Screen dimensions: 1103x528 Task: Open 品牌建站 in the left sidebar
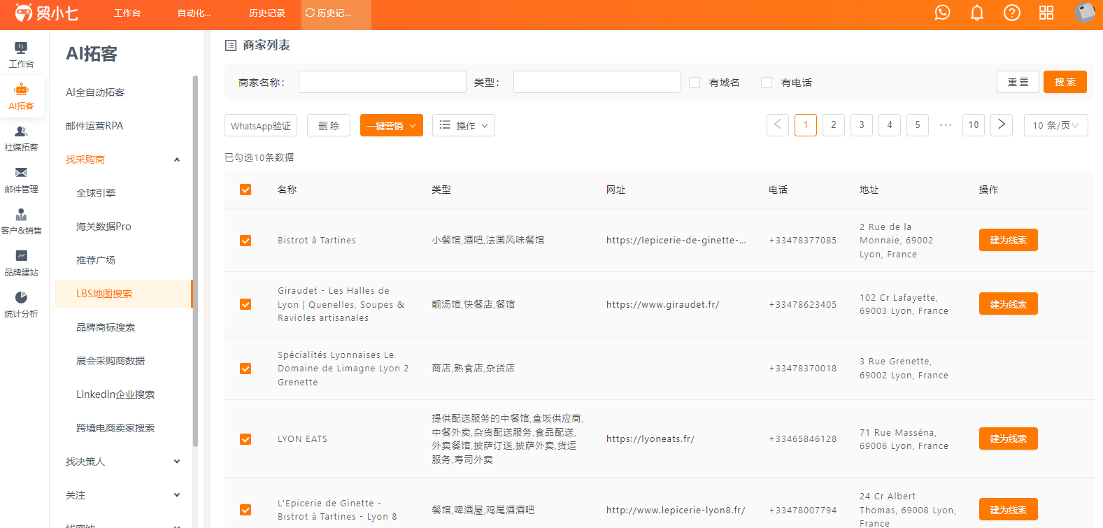click(21, 264)
